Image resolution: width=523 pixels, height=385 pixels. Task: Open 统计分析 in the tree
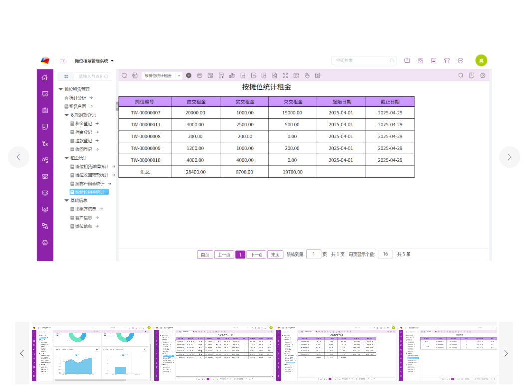pyautogui.click(x=77, y=98)
